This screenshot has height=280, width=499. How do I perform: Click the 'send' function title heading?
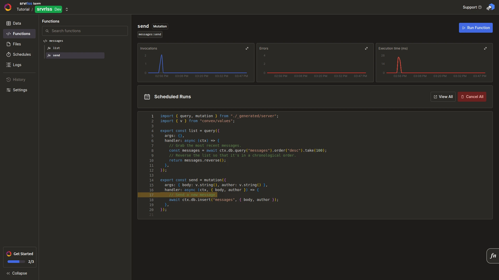[x=143, y=26]
